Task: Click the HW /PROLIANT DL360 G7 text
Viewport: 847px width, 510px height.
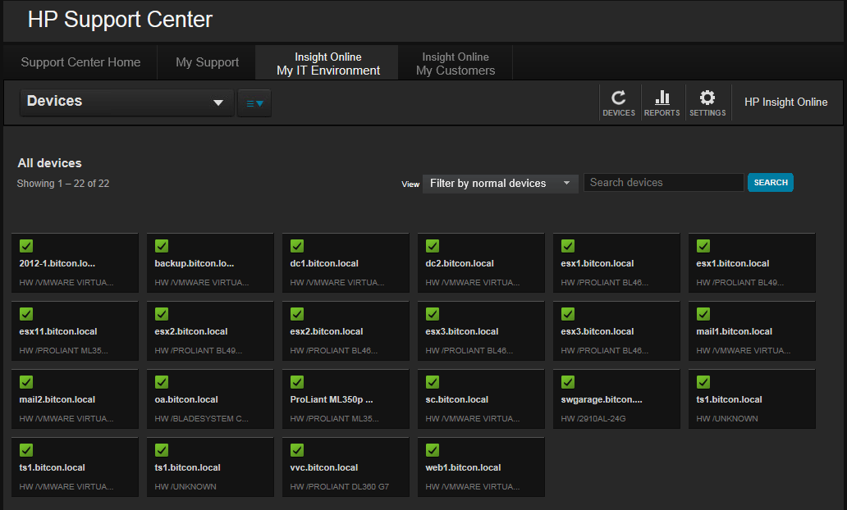Action: [339, 487]
